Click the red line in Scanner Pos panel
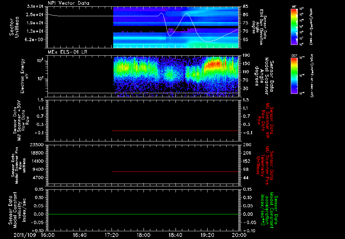 175,171
